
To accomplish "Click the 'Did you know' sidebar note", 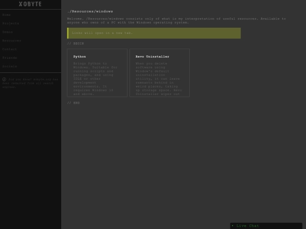I will (30, 83).
